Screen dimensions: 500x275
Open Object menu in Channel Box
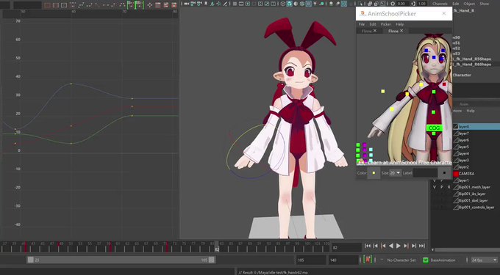(469, 4)
